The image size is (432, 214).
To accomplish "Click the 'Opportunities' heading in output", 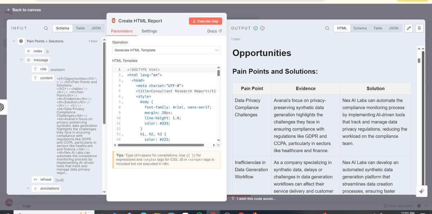I will (262, 53).
